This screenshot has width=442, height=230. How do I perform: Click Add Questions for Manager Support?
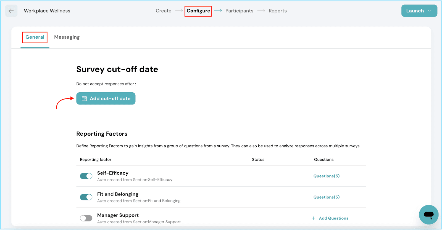click(x=333, y=218)
